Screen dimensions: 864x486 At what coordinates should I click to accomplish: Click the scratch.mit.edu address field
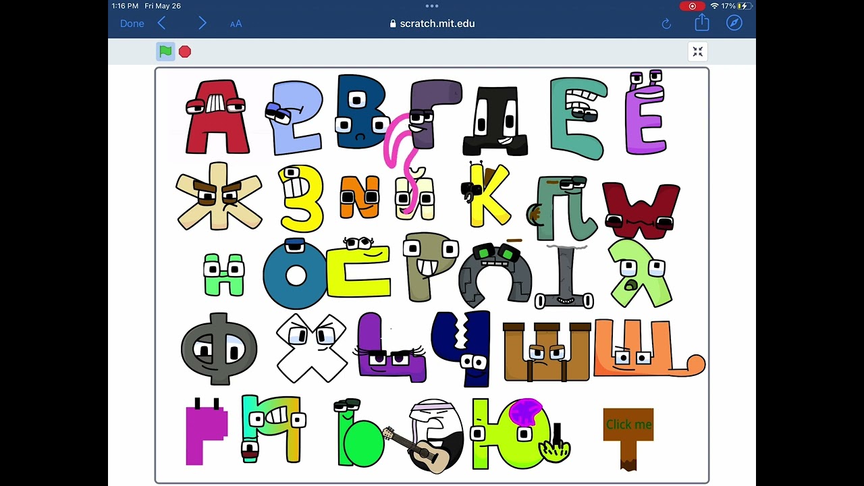[x=432, y=24]
